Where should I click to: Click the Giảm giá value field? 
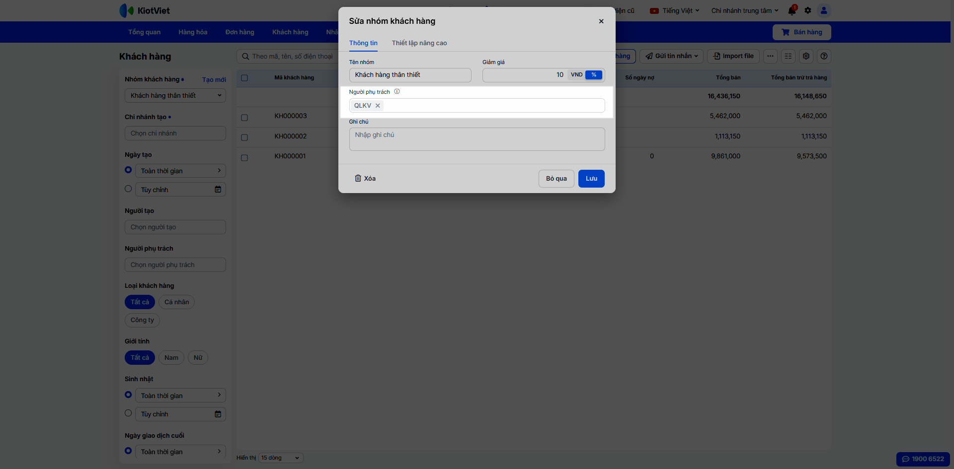[x=525, y=75]
